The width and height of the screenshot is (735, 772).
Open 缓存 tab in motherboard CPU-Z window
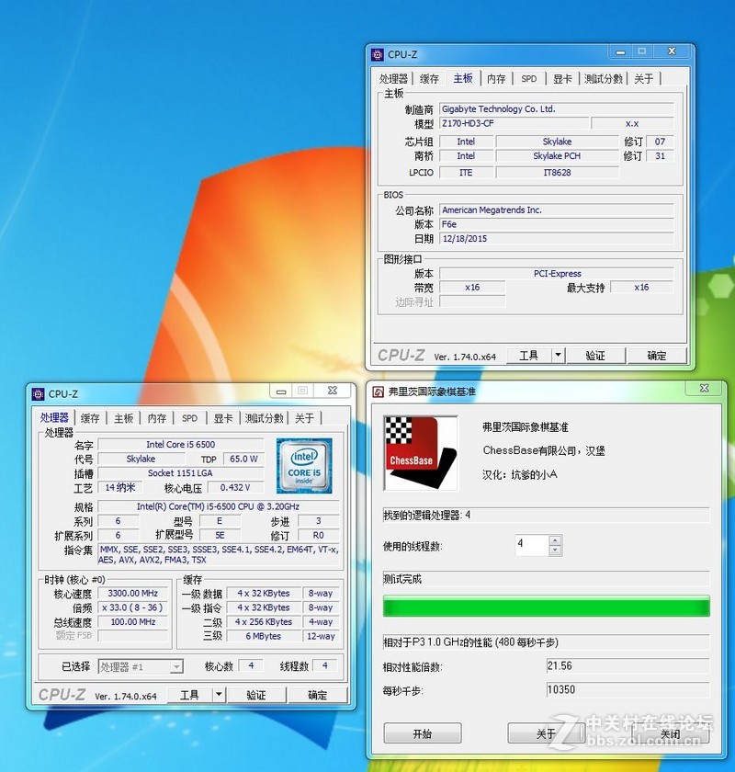click(x=429, y=79)
